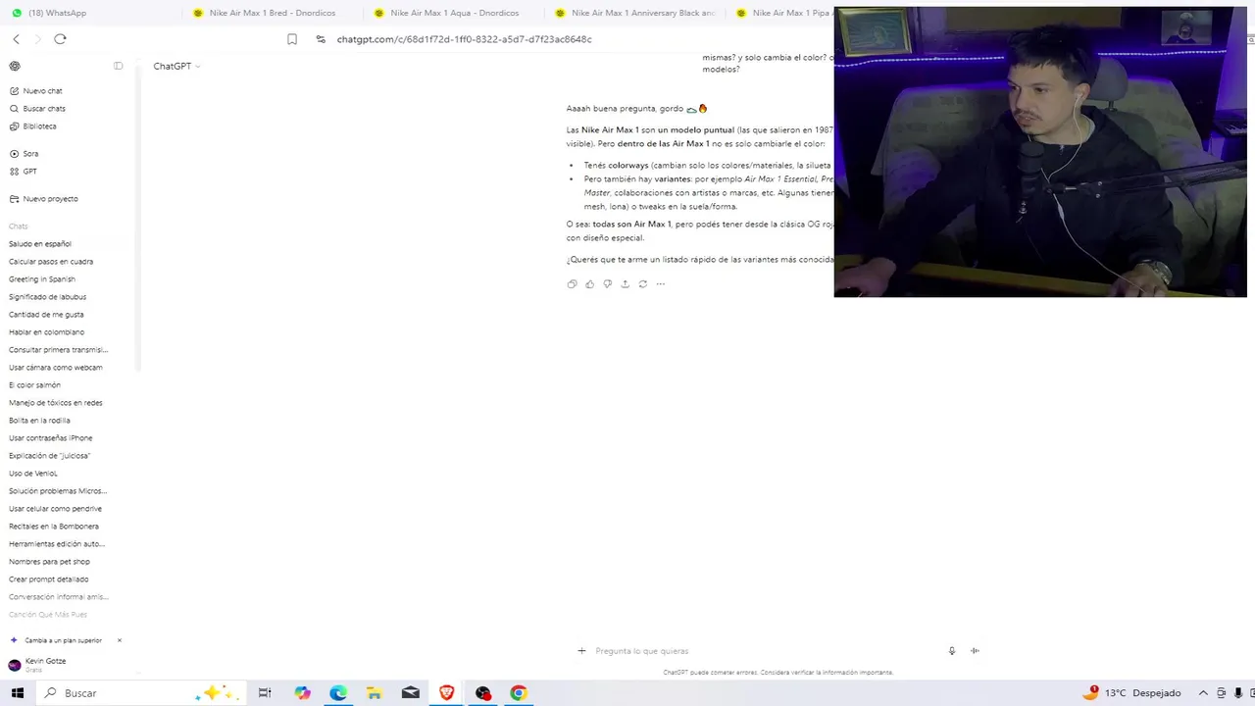The height and width of the screenshot is (706, 1255).
Task: Create a Nuevo proyecto
Action: [43, 199]
